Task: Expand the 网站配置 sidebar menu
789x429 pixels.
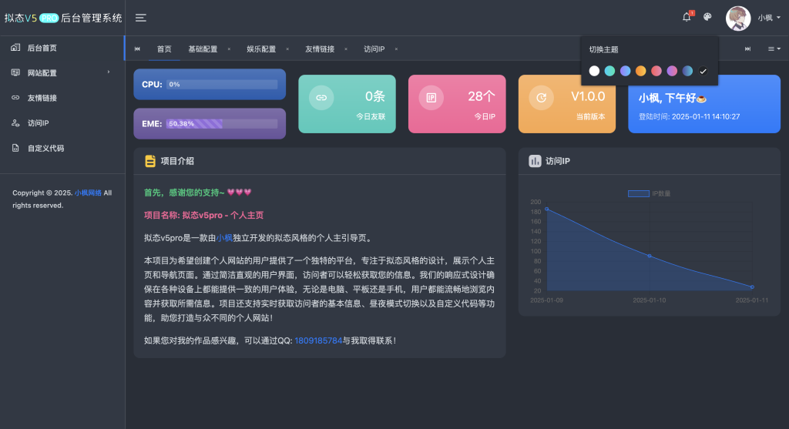Action: click(62, 73)
